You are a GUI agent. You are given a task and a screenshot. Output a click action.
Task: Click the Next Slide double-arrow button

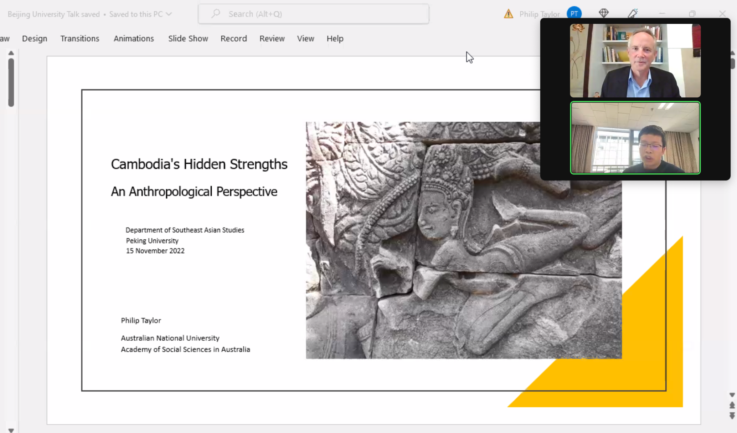click(x=732, y=416)
